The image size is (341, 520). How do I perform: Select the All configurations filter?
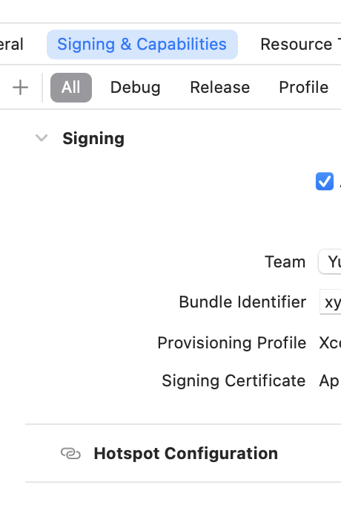(71, 88)
